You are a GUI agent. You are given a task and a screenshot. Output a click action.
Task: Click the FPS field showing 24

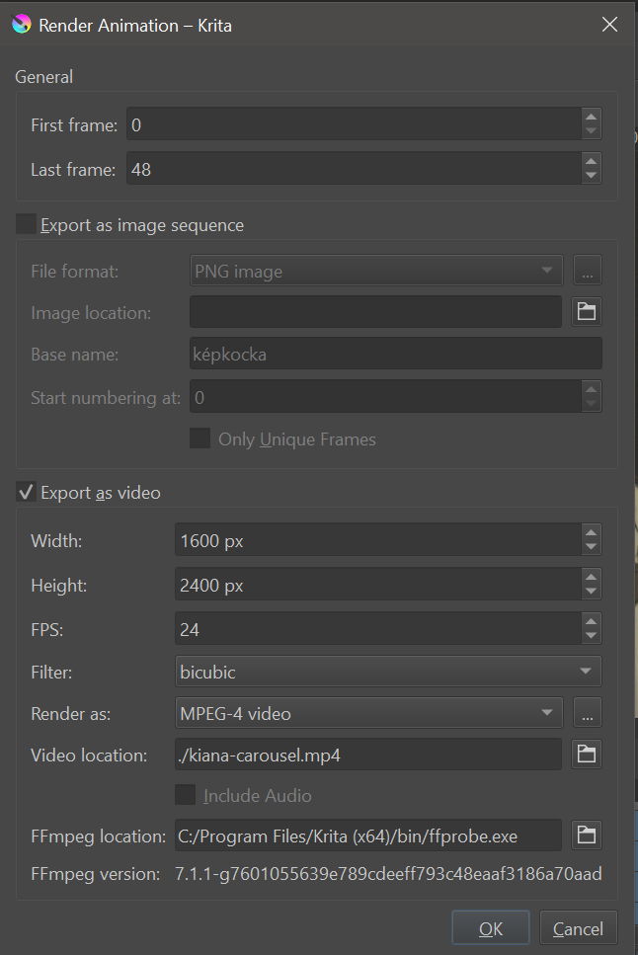click(x=378, y=629)
